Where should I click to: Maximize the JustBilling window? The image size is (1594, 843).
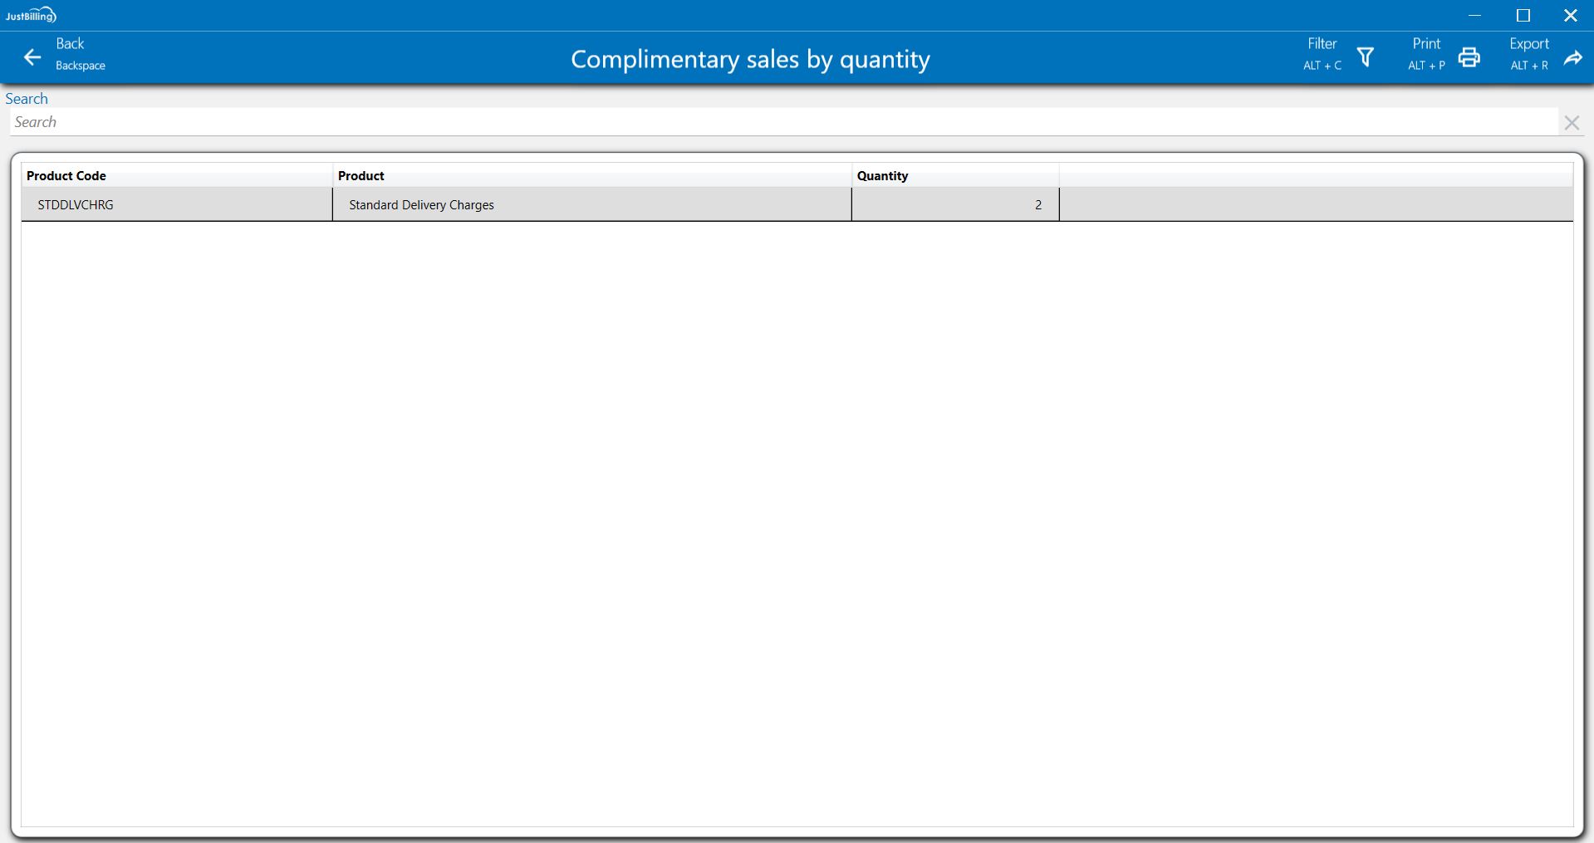coord(1523,15)
